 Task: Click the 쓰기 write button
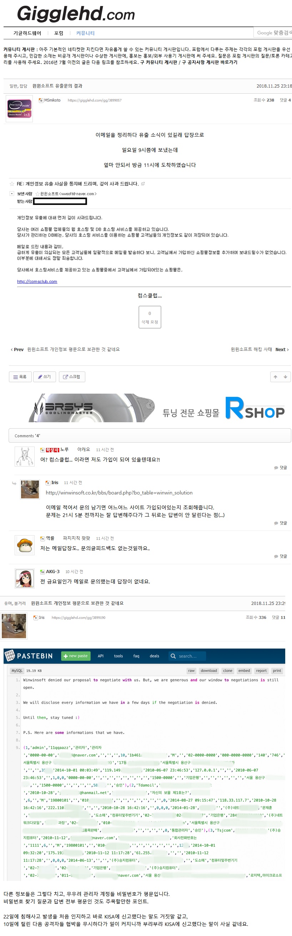(44, 377)
